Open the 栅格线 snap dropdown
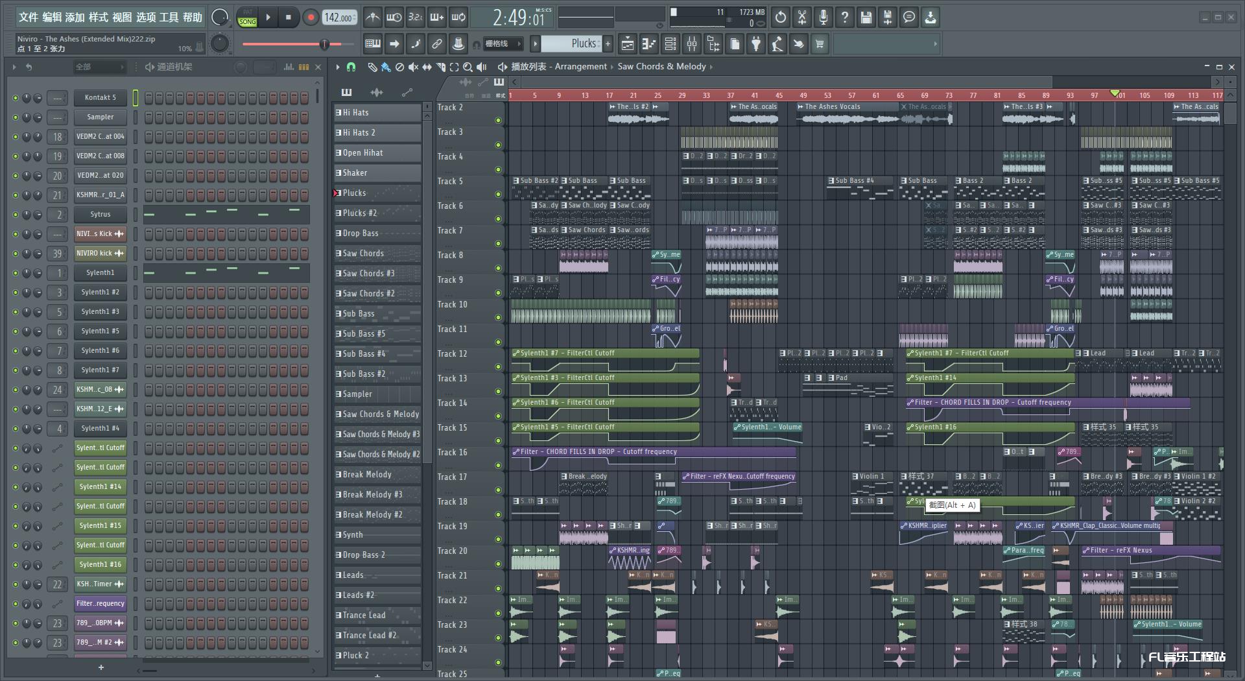This screenshot has width=1245, height=681. tap(503, 44)
